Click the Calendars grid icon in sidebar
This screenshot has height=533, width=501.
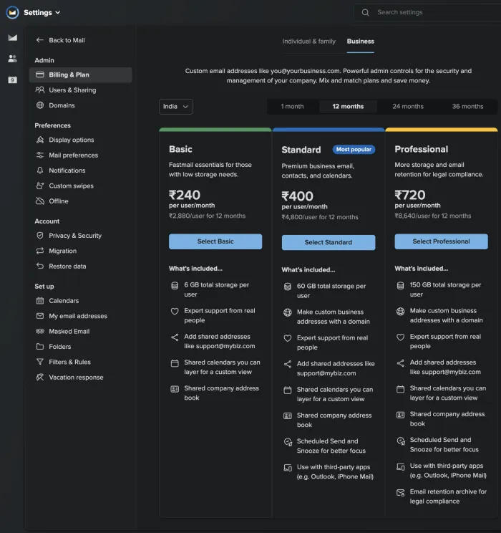40,300
